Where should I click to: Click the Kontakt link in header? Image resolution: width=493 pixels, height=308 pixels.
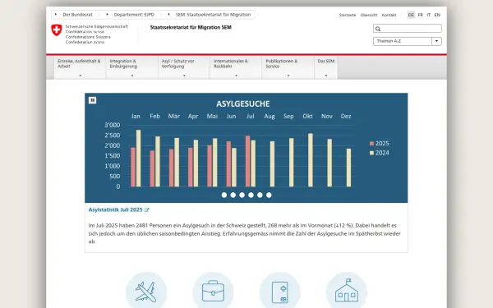389,15
